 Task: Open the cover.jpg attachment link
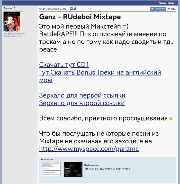(93, 169)
